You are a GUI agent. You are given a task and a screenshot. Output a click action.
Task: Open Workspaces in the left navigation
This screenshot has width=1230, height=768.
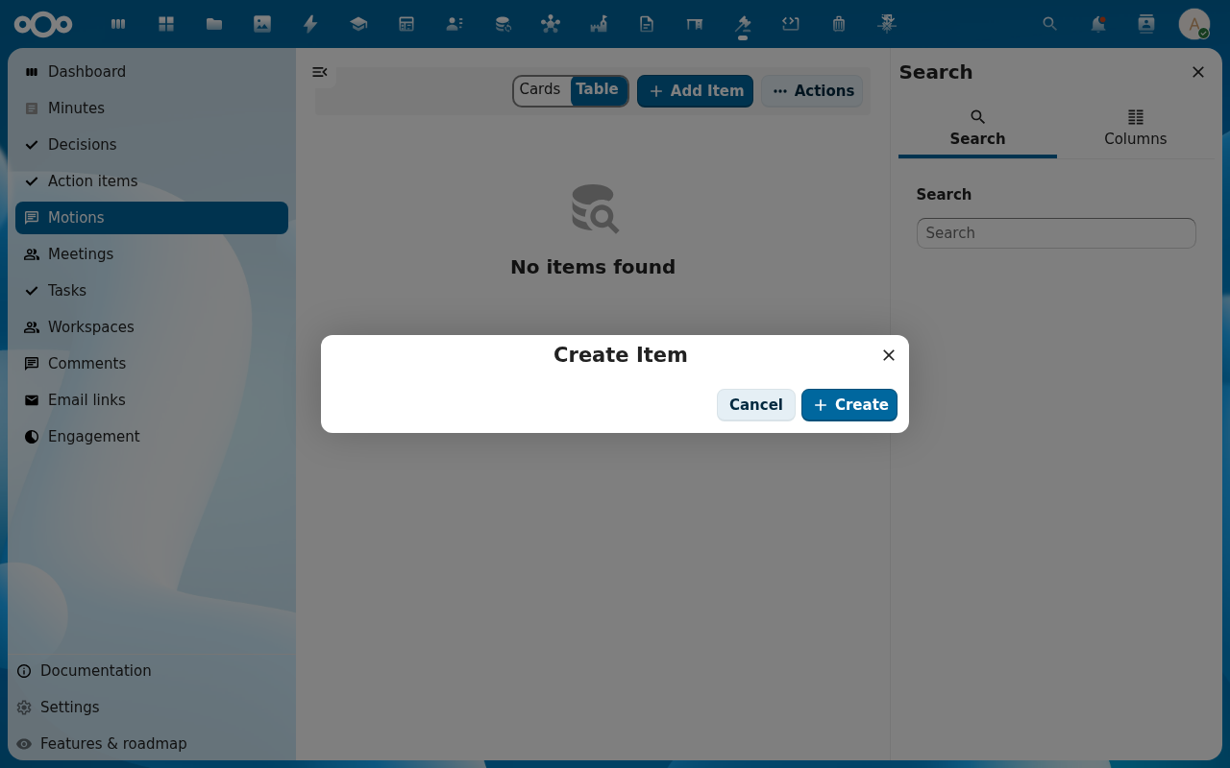(152, 327)
